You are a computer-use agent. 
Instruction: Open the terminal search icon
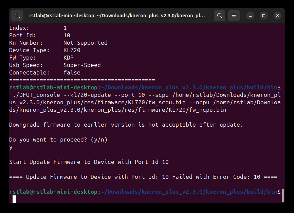220,16
